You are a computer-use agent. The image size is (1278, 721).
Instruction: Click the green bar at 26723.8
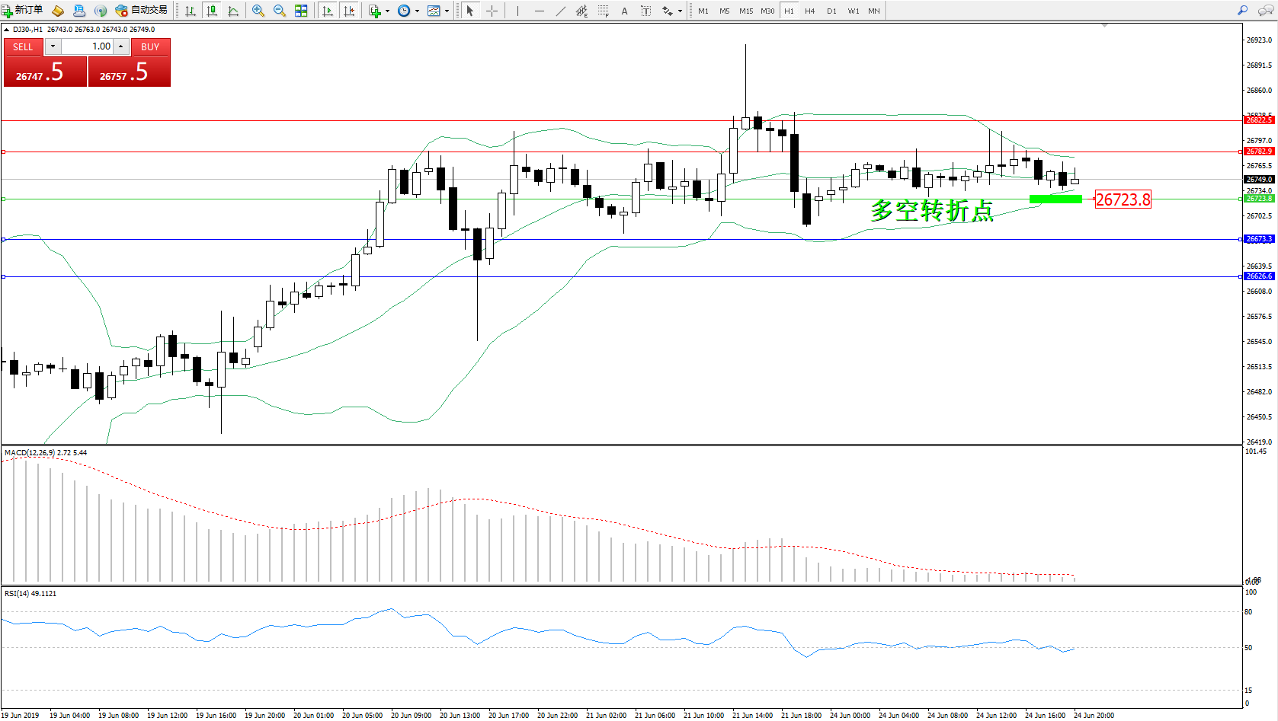pos(1055,199)
